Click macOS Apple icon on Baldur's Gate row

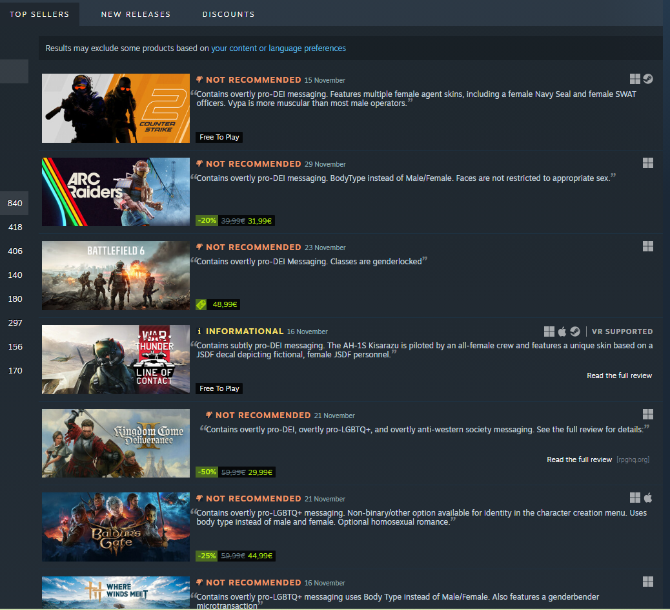point(648,498)
